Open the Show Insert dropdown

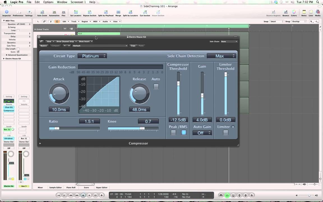pos(86,42)
